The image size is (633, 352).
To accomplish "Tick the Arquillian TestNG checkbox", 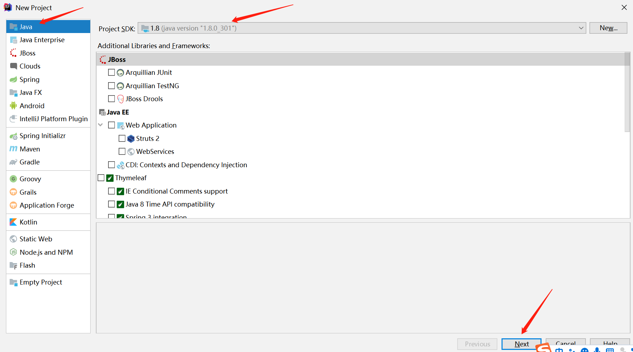I will click(x=112, y=86).
